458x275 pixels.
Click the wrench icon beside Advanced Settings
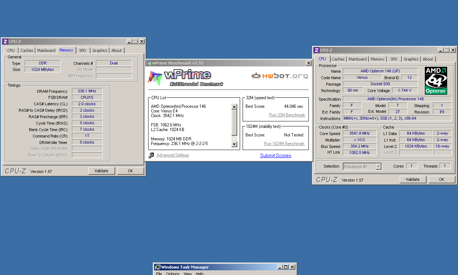[151, 155]
